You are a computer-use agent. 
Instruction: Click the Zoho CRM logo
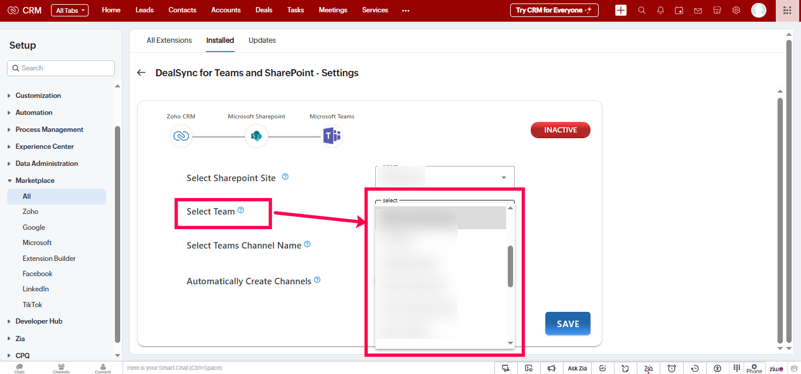point(25,11)
